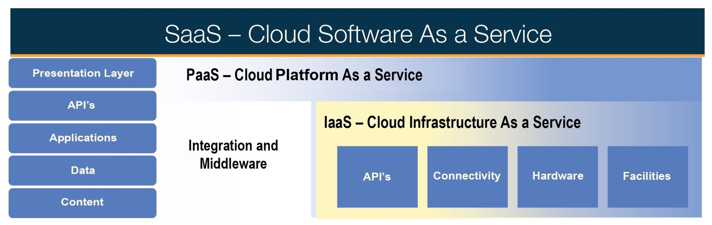Click the Presentation Layer box
This screenshot has width=712, height=225.
82,73
